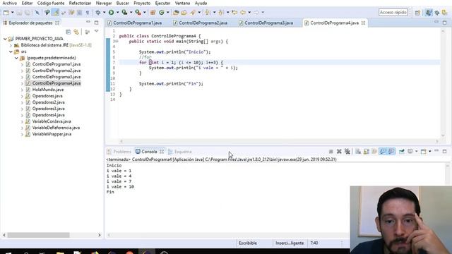Open the Open Perspective icon
452x254 pixels.
coord(417,13)
